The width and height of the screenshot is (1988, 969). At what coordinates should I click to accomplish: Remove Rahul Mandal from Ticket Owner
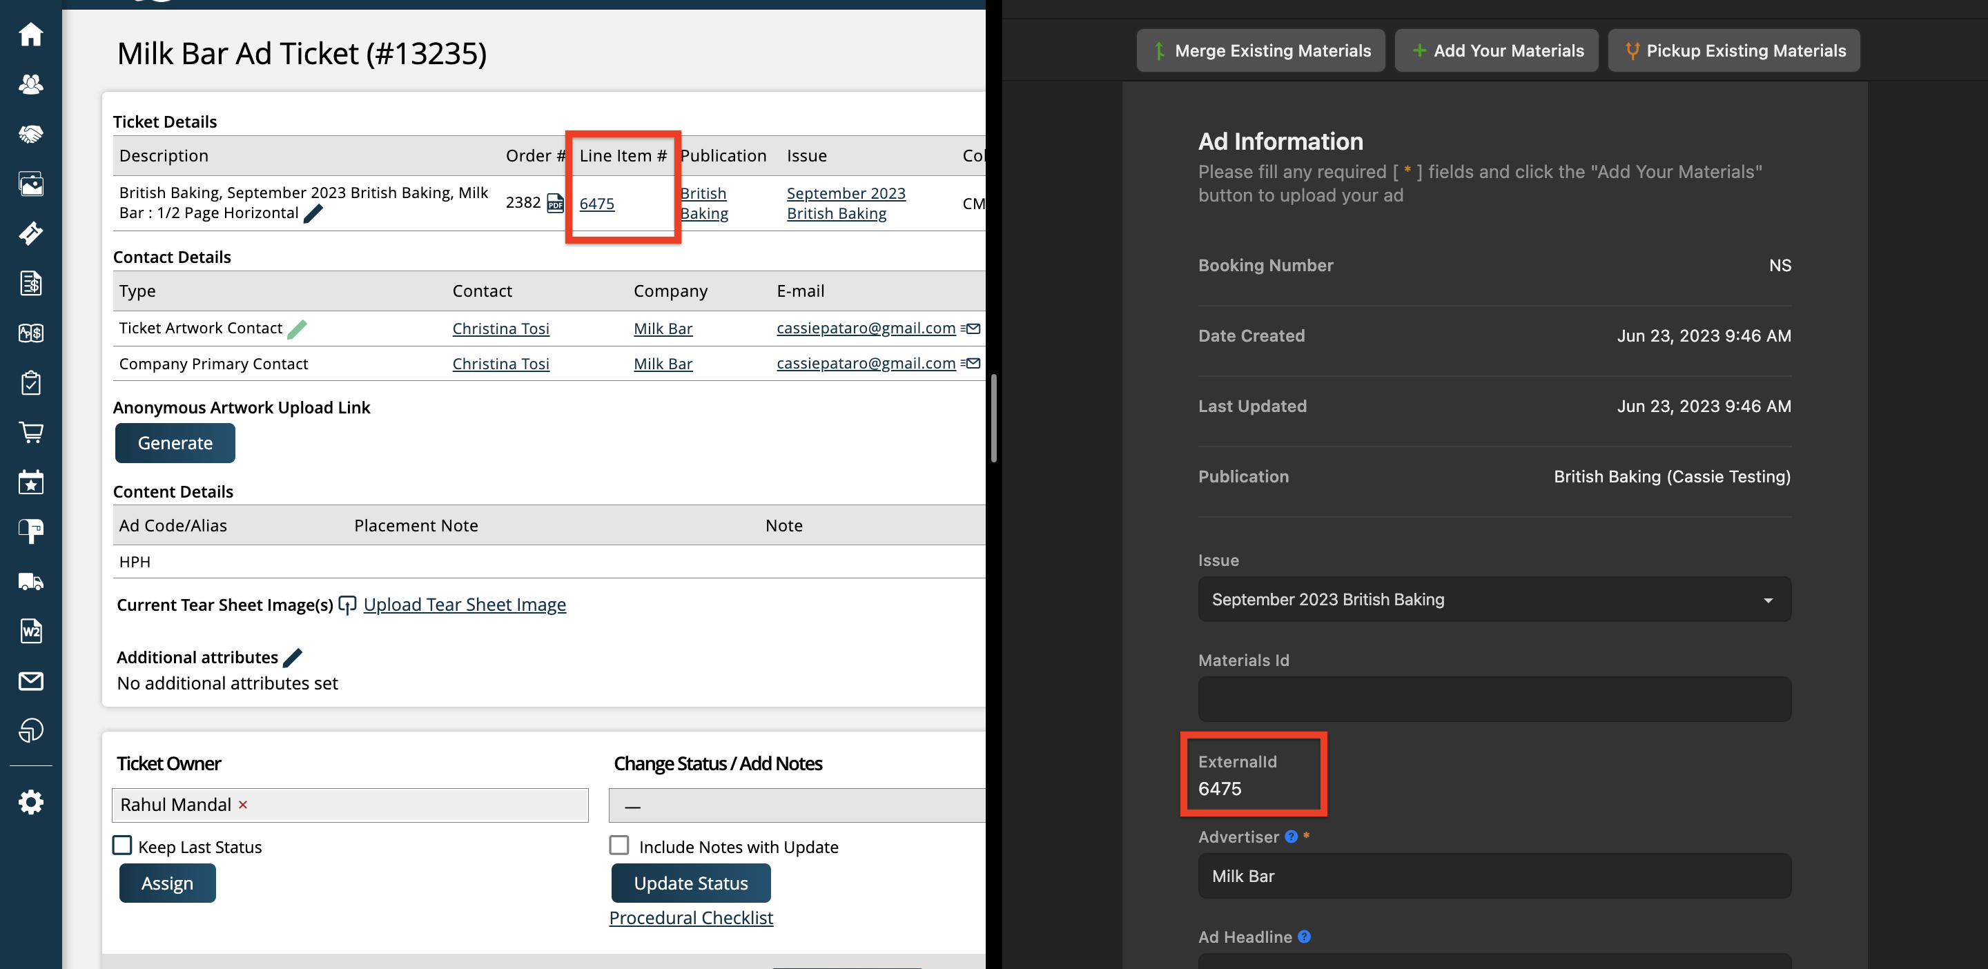point(243,805)
